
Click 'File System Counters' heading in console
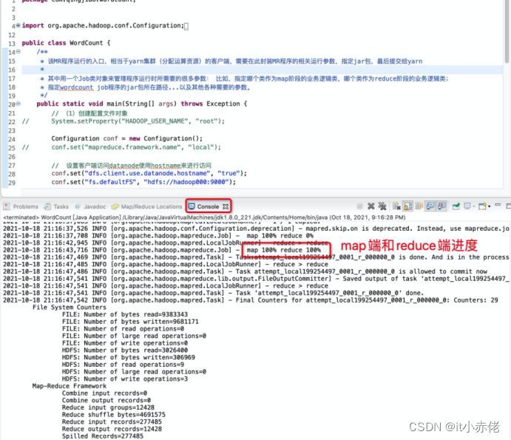(70, 308)
